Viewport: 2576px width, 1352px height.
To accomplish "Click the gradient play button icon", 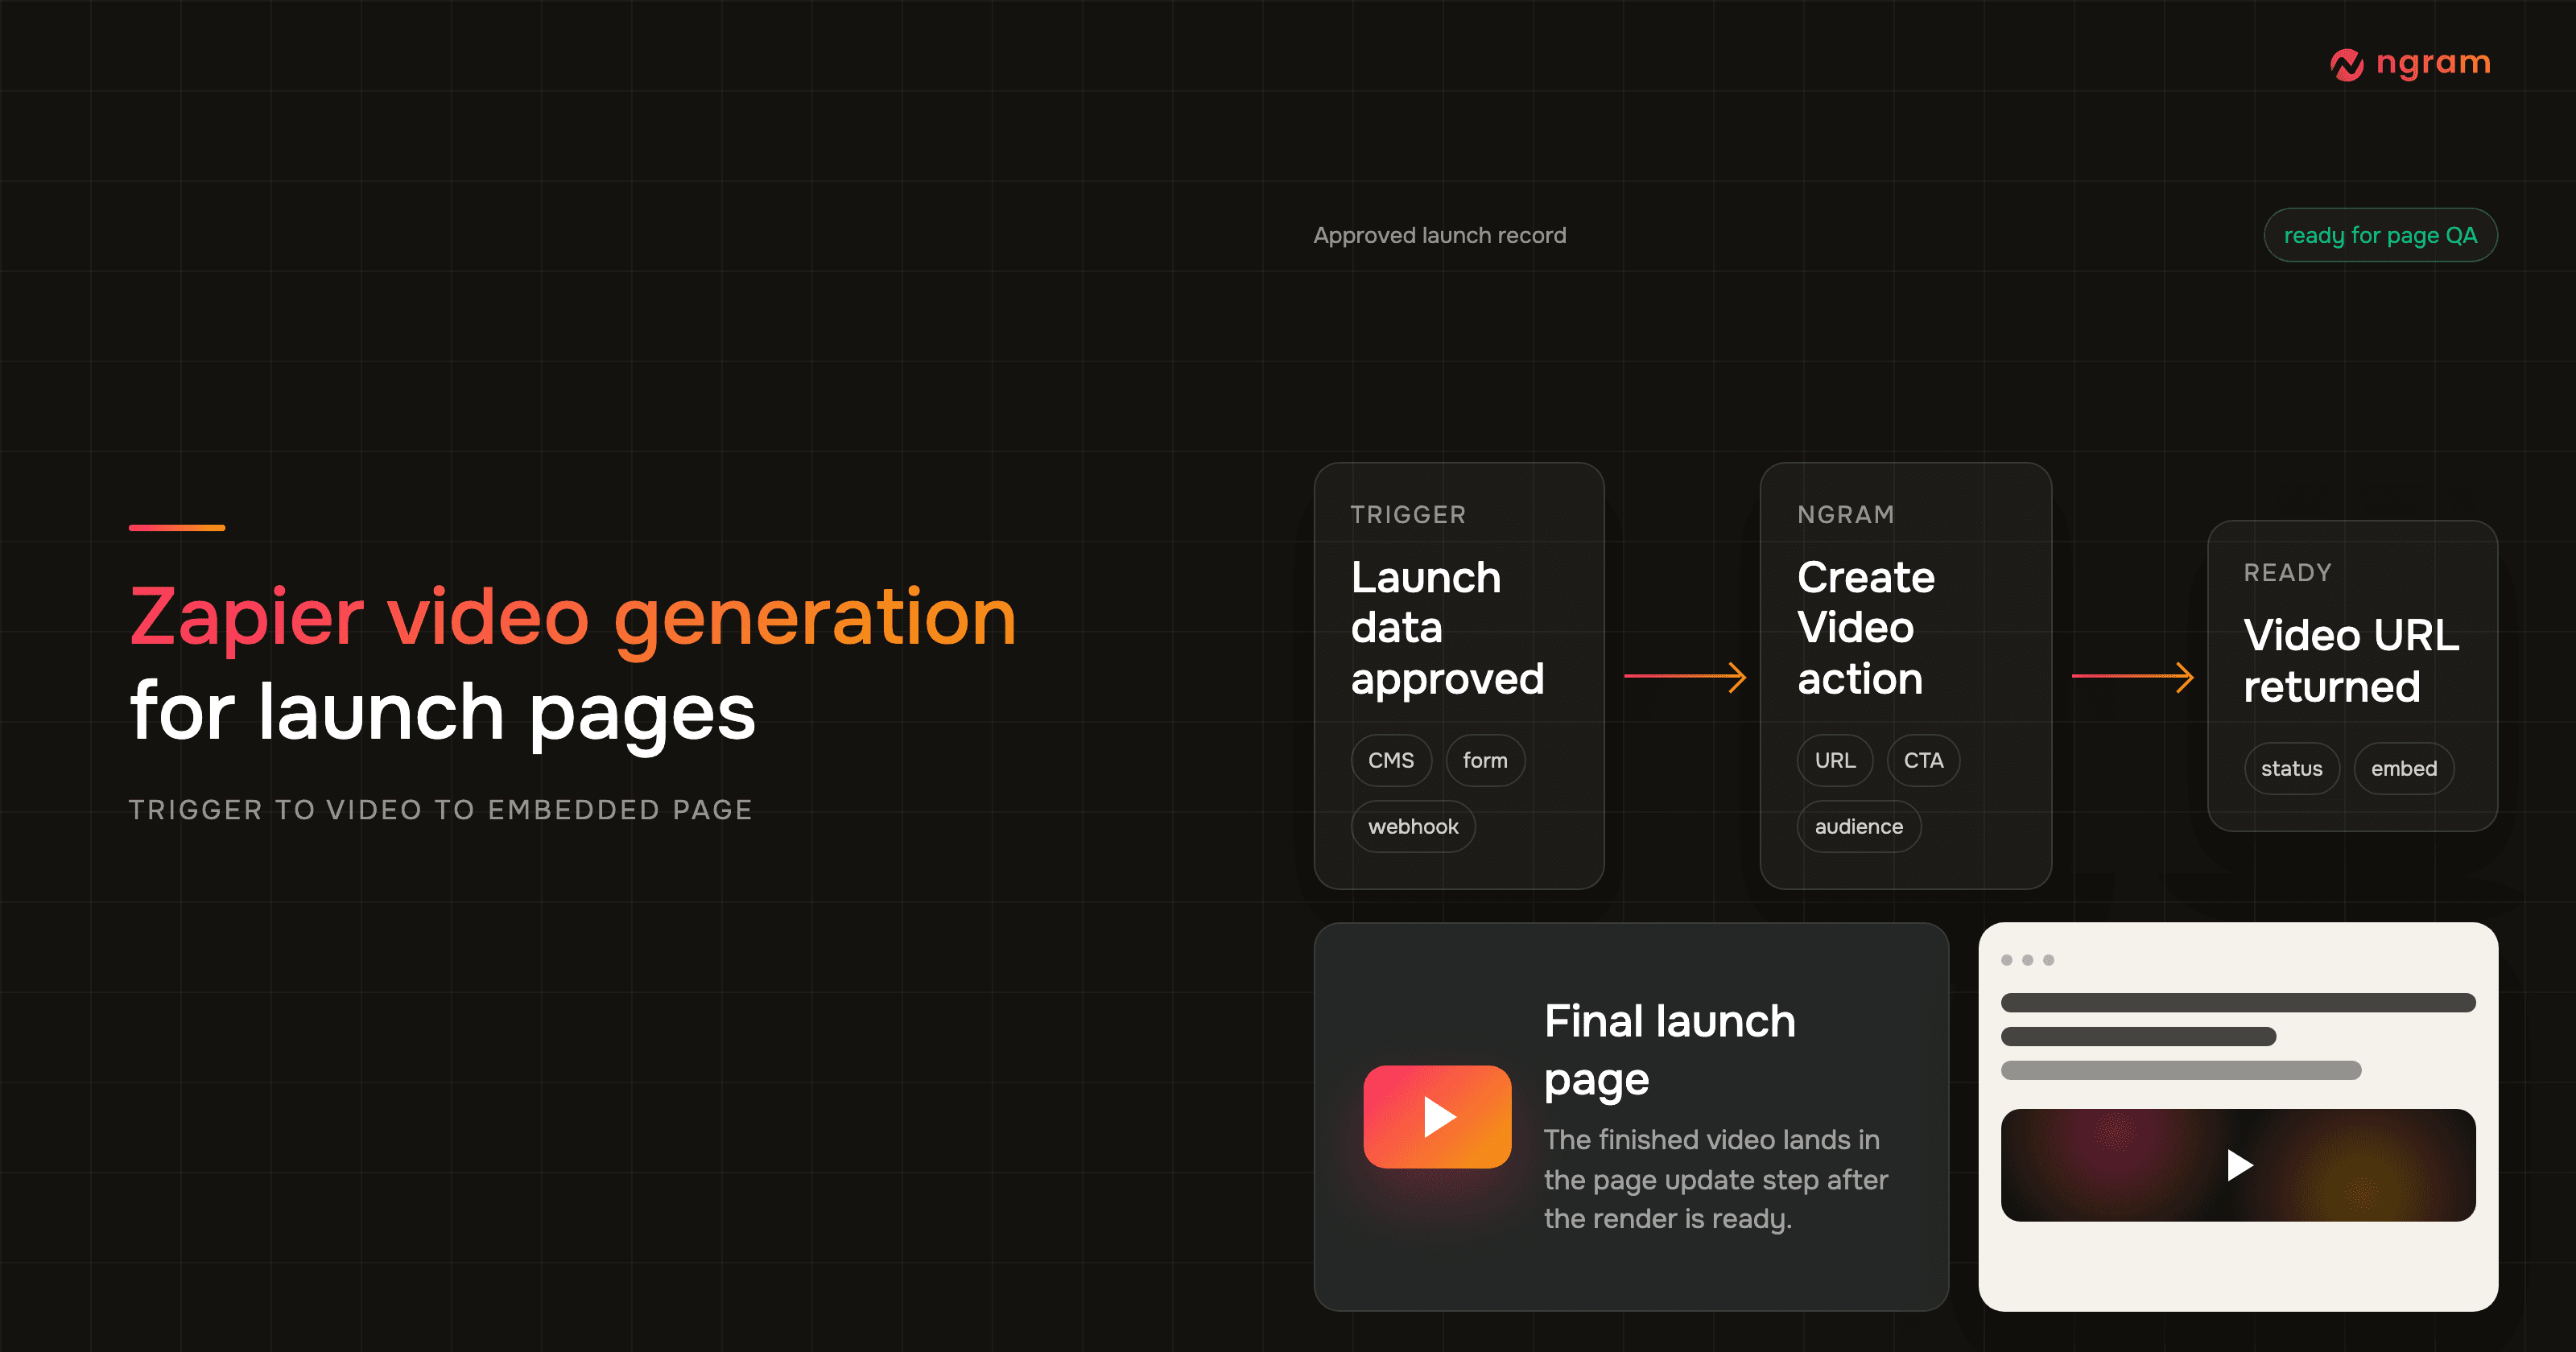I will (x=1437, y=1116).
